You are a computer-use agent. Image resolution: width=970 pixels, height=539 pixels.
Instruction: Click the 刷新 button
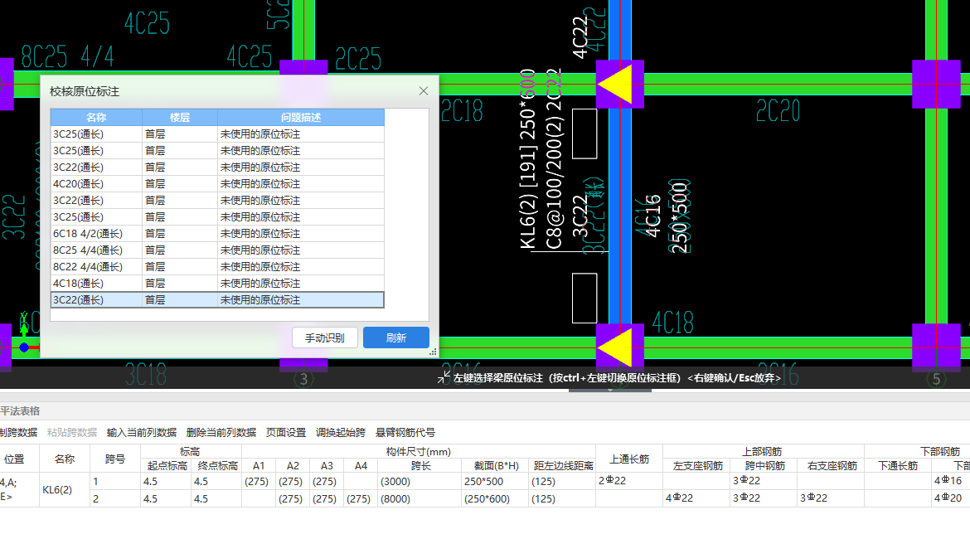(396, 337)
